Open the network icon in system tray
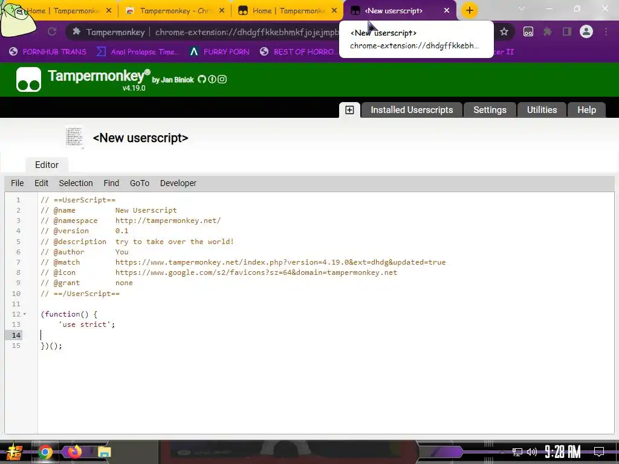 coord(517,452)
